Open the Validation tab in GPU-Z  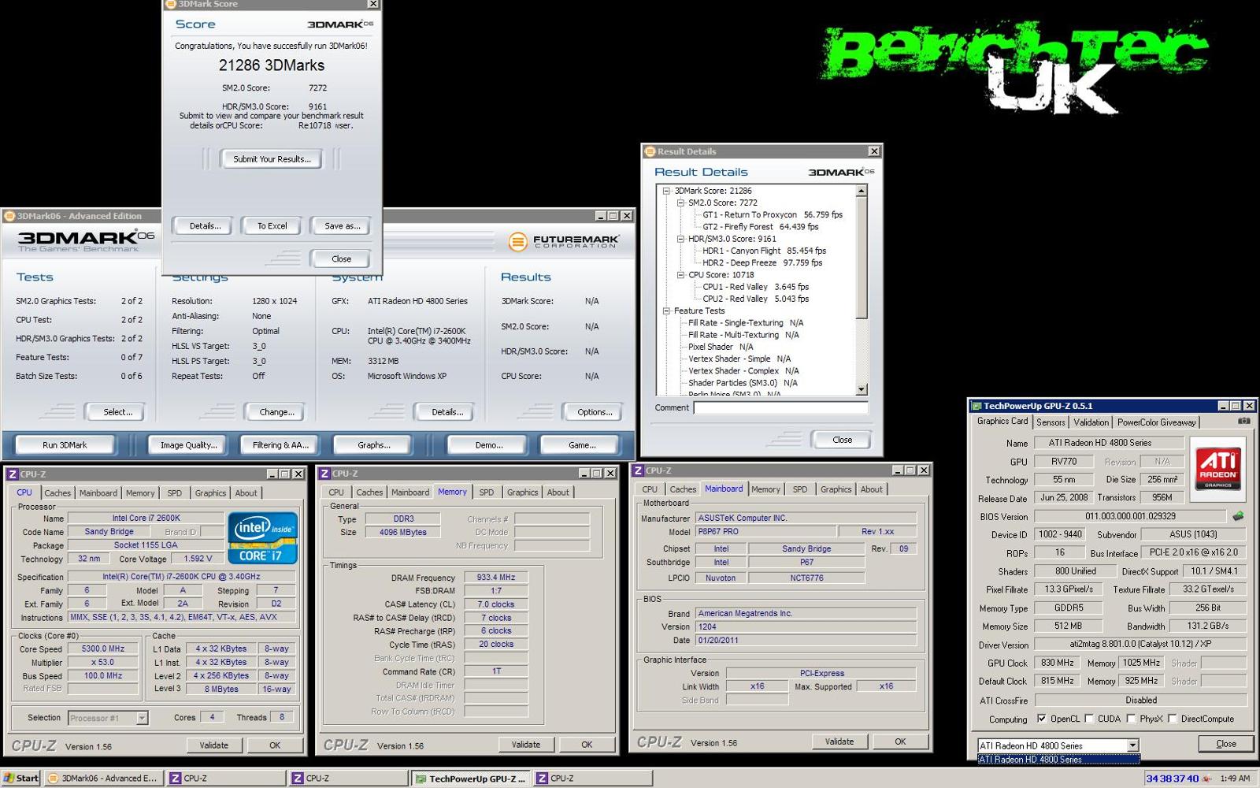pyautogui.click(x=1091, y=422)
